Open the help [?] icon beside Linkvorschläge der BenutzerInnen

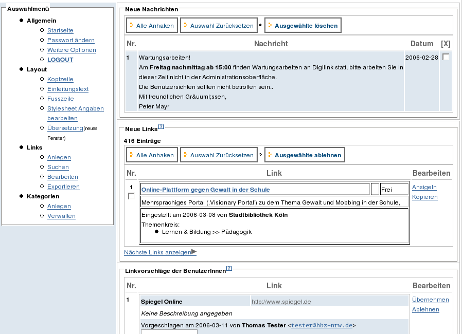click(229, 268)
